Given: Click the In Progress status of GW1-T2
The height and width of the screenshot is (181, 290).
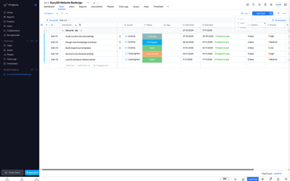Looking at the screenshot, I should (x=152, y=42).
